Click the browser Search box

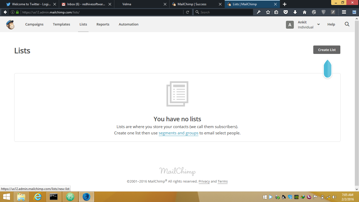[223, 12]
